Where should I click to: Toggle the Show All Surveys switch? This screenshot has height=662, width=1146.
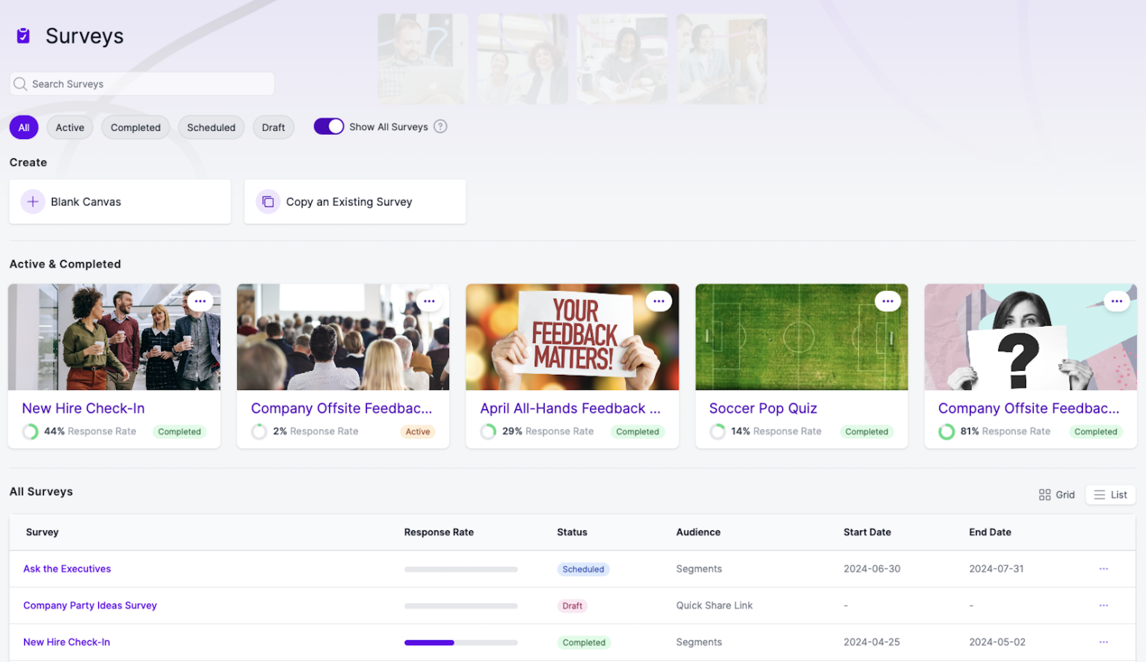[x=329, y=126]
